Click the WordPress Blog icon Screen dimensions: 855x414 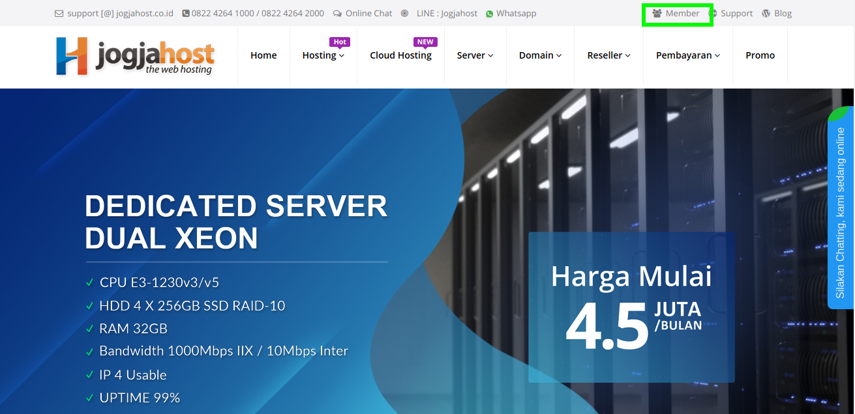click(x=766, y=14)
